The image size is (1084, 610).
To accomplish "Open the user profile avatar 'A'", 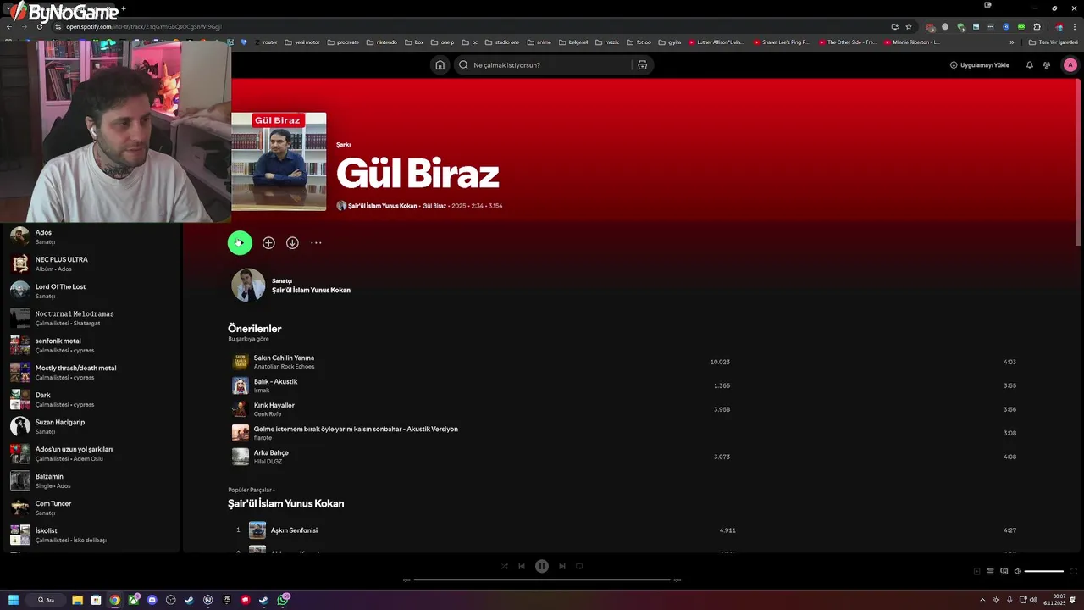I will tap(1070, 65).
